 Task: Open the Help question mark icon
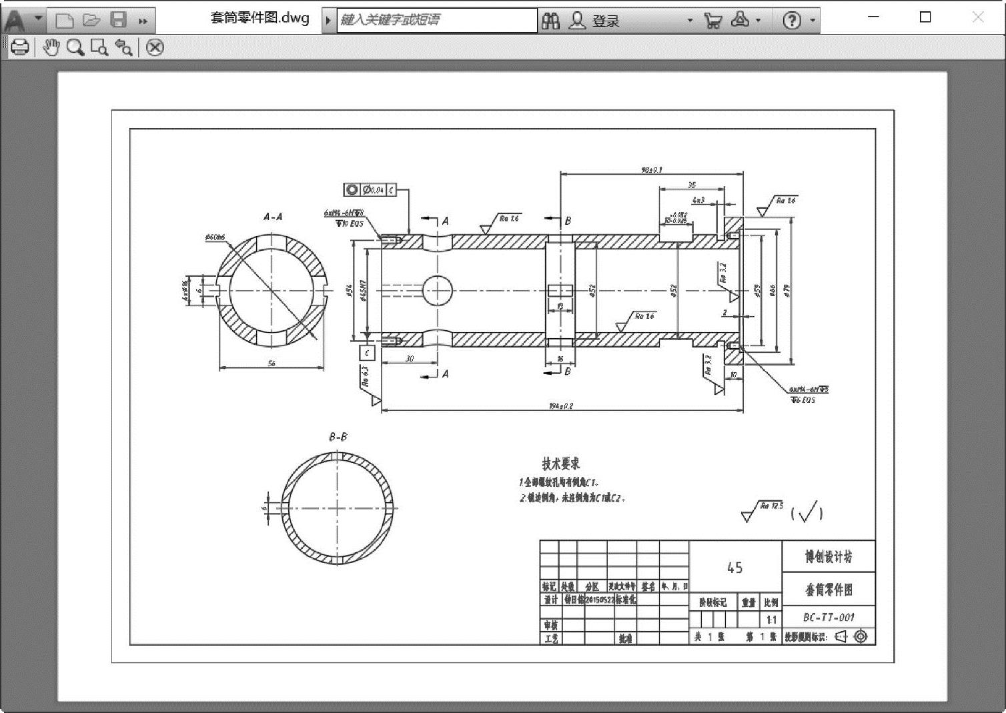tap(792, 21)
